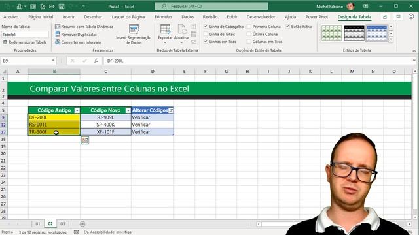Apply the black table style thumbnail
Image resolution: width=419 pixels, height=235 pixels.
[x=354, y=33]
